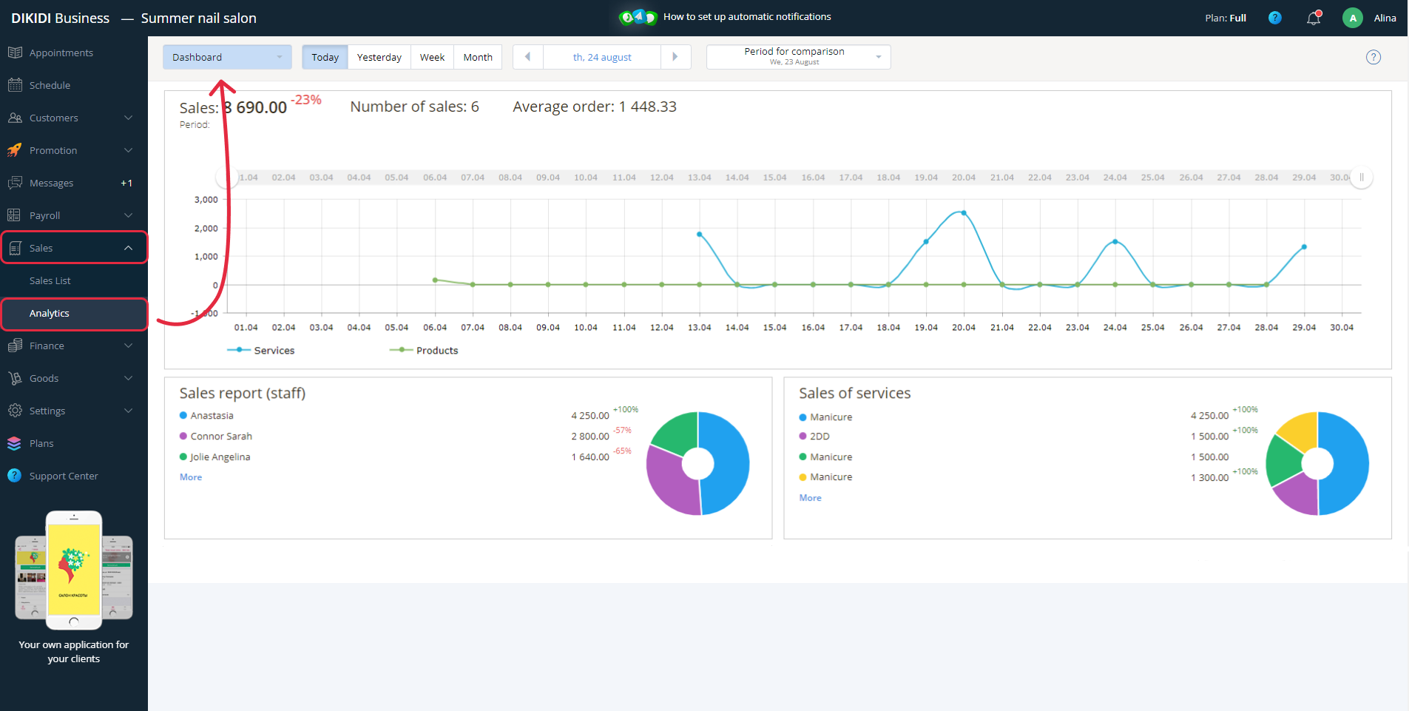
Task: Click the Connor Sarah staff row
Action: (x=409, y=437)
